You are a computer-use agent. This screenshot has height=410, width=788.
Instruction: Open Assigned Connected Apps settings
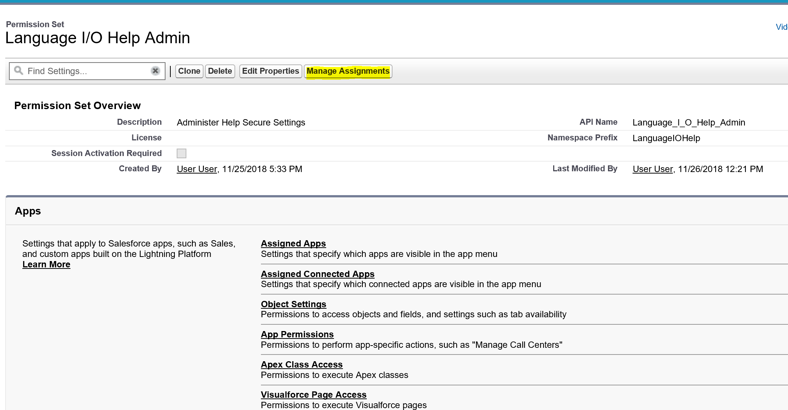click(x=317, y=274)
